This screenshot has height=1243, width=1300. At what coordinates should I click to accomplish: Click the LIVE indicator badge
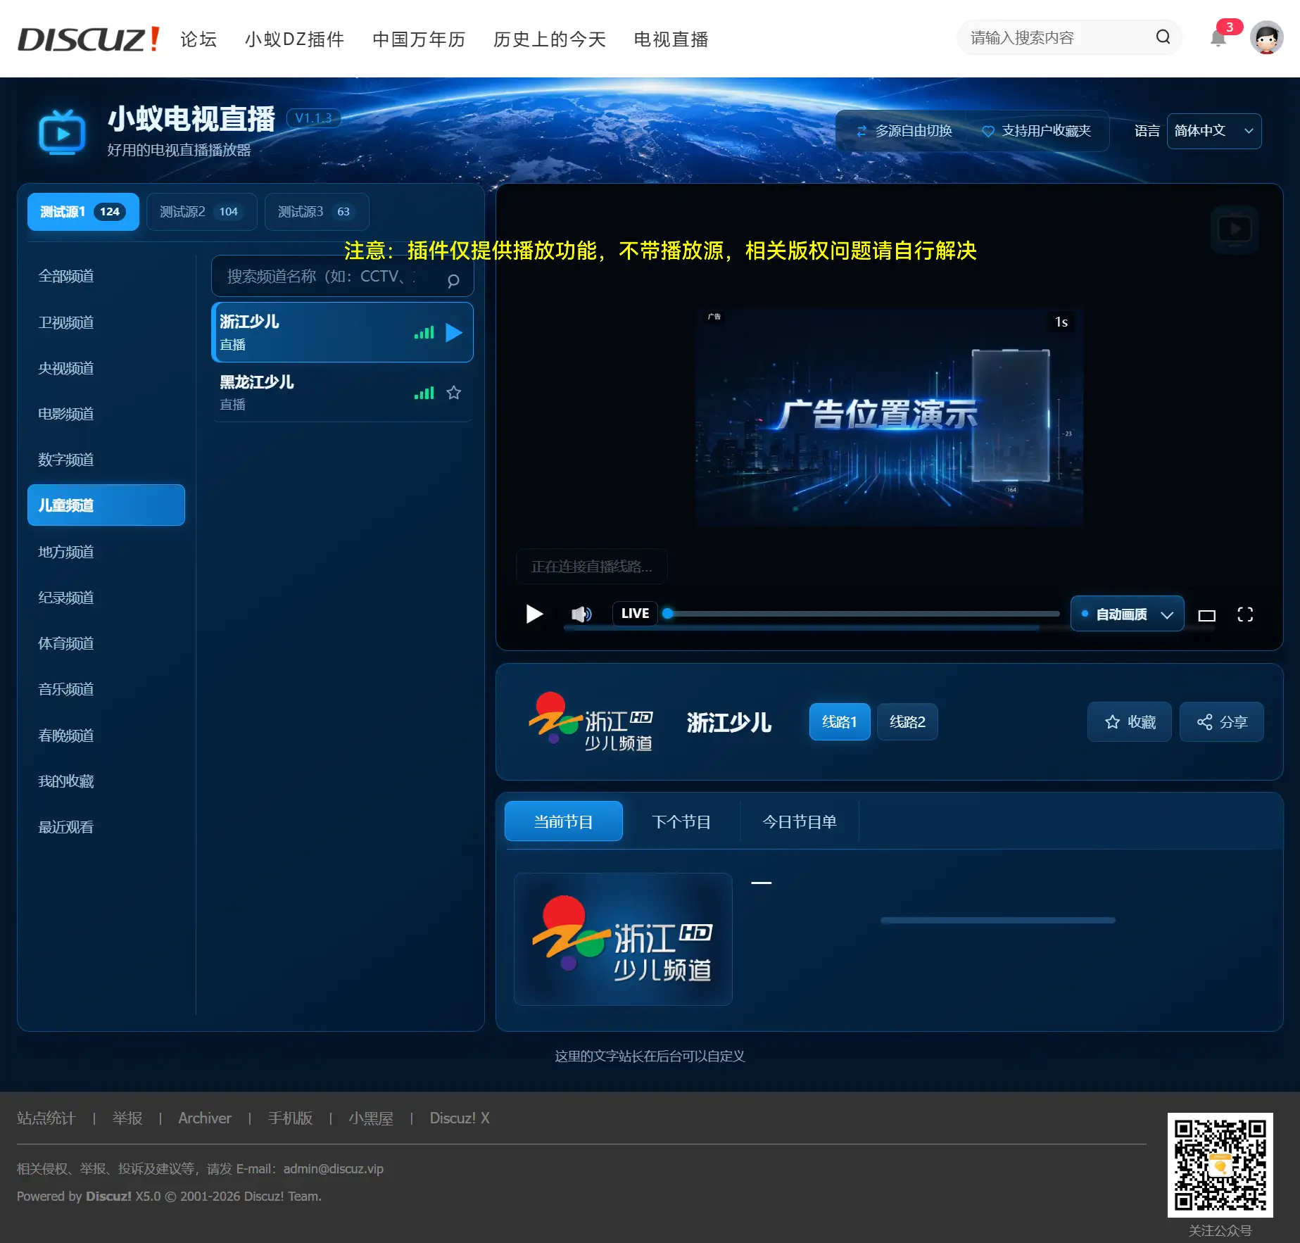tap(635, 613)
